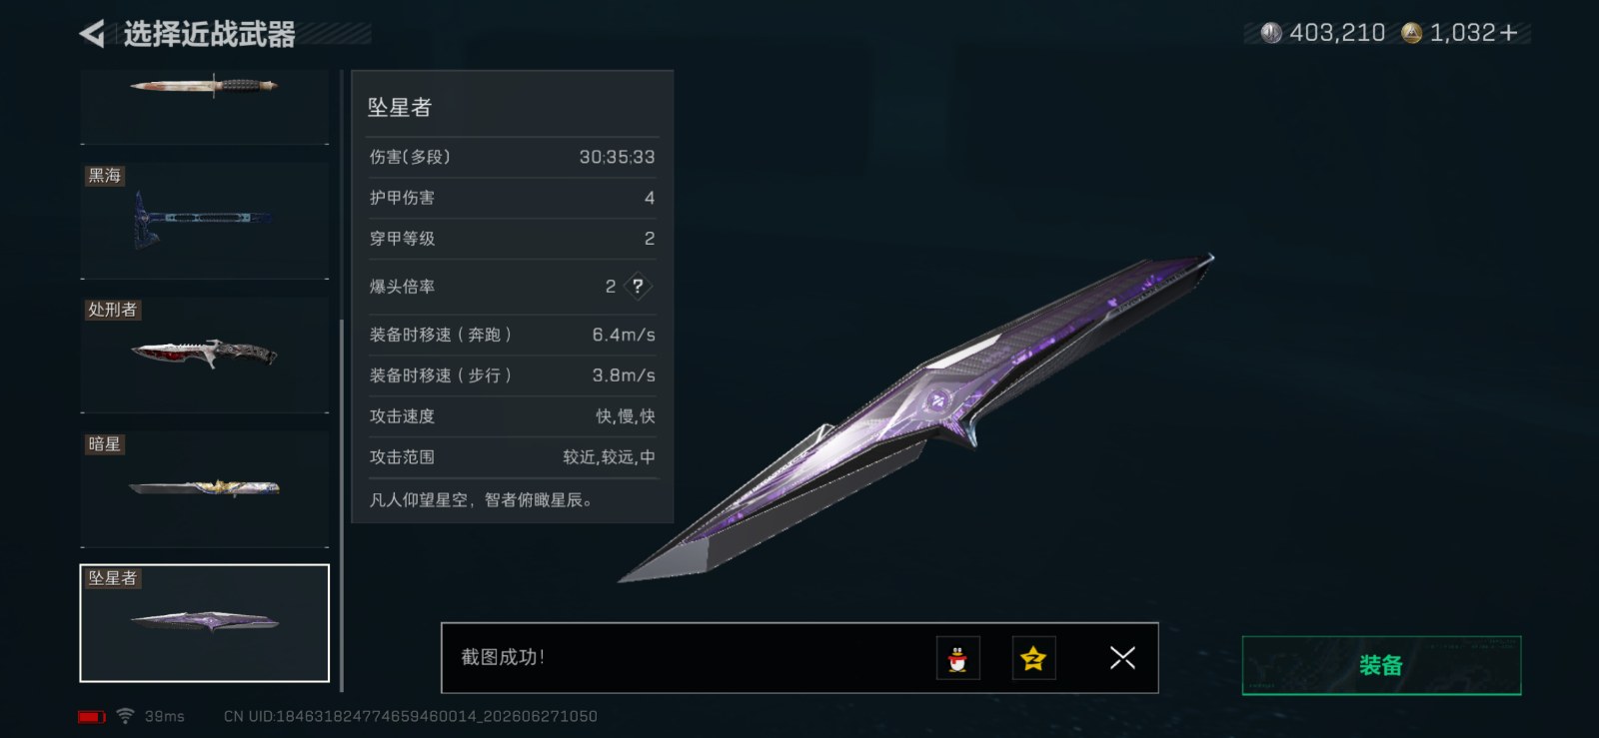Select the 坠星者 weapon thumbnail
Screen dimensions: 1599x738
[x=205, y=623]
